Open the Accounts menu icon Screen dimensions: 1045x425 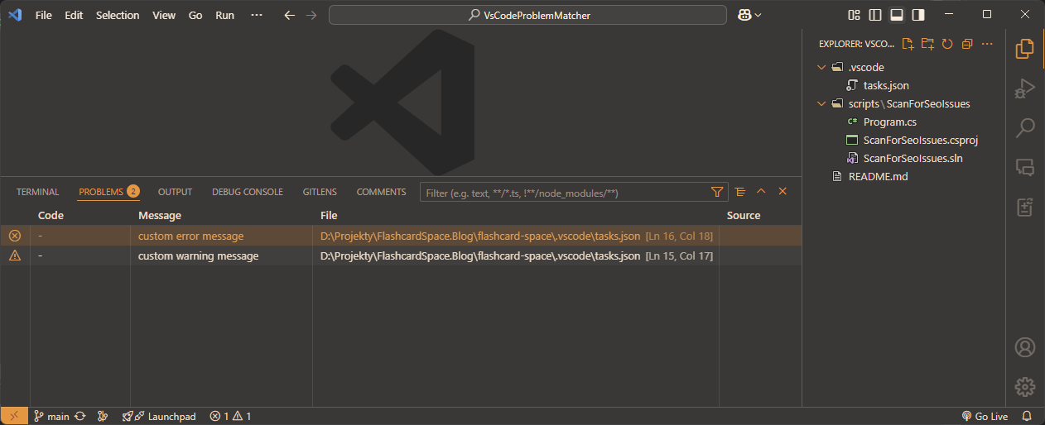tap(1025, 346)
